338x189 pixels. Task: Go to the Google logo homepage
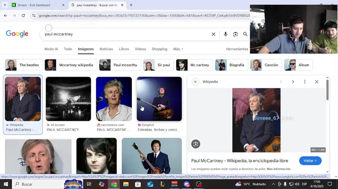(17, 34)
